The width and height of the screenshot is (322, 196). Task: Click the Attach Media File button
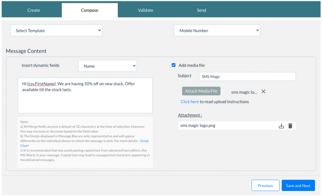[x=201, y=91]
